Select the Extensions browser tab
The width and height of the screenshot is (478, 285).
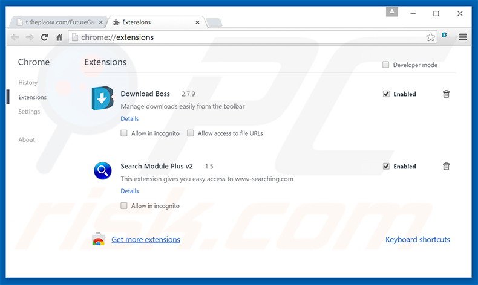click(156, 22)
